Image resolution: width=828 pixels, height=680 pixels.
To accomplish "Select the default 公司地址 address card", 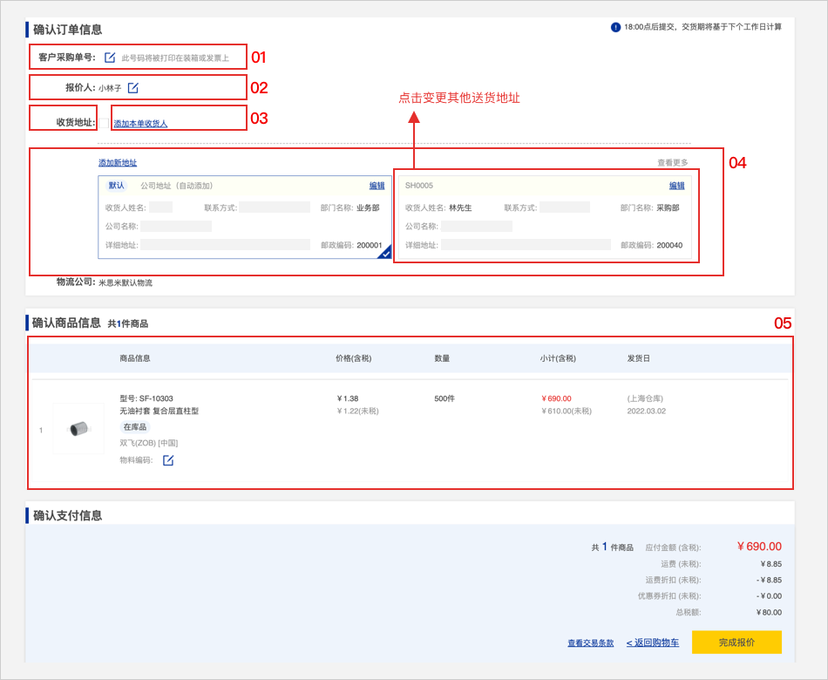I will 244,227.
